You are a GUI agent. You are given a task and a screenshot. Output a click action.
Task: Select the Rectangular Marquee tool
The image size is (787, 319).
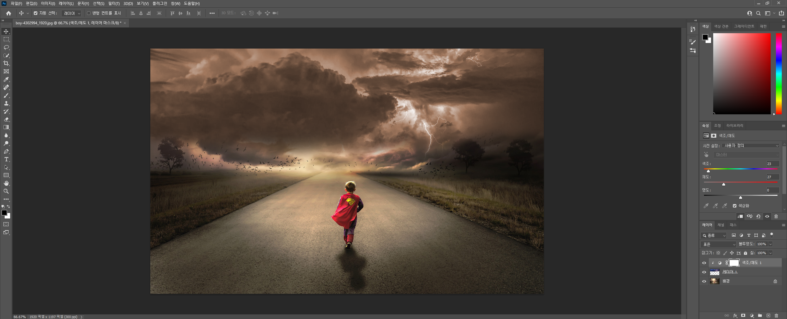click(6, 39)
